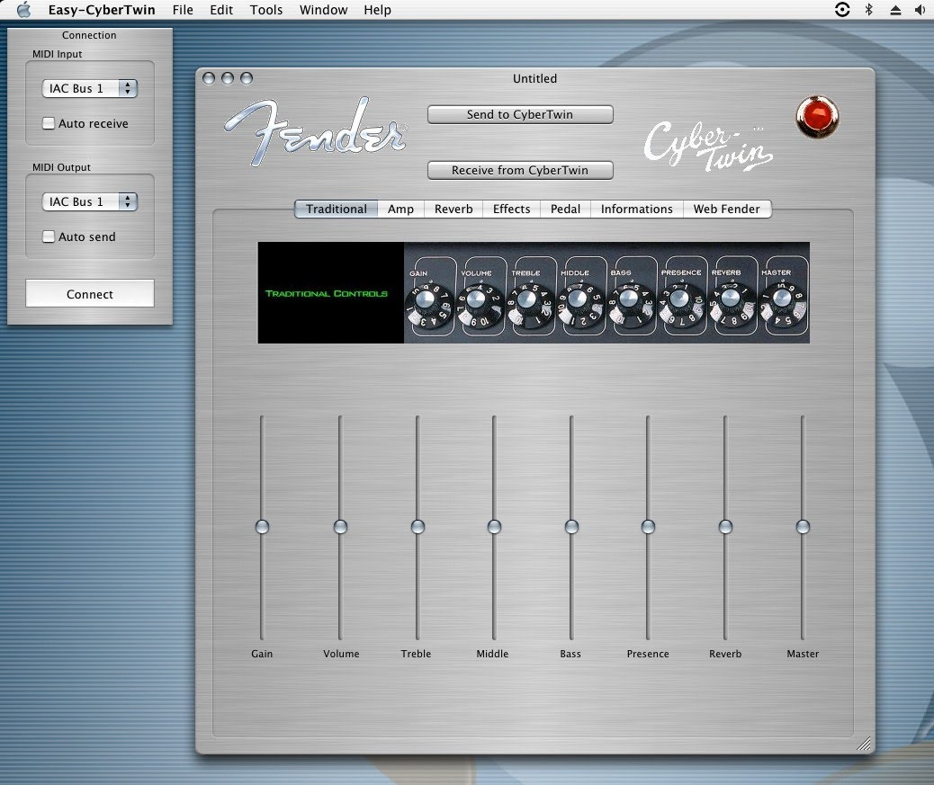This screenshot has width=934, height=785.
Task: Click the Volume slider handle
Action: (340, 527)
